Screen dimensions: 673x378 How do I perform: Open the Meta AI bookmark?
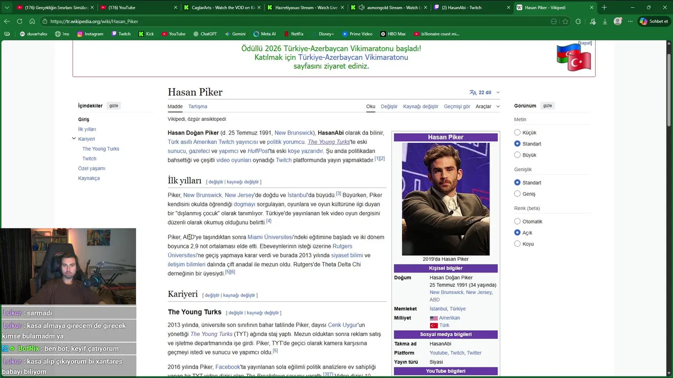(x=264, y=34)
